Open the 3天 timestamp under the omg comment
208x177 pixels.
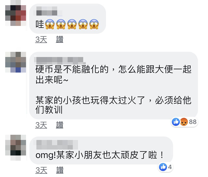pos(41,170)
